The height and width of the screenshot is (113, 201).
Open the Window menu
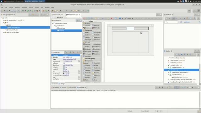[x=47, y=8]
